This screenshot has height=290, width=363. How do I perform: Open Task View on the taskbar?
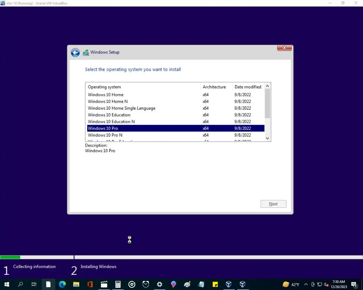(x=34, y=284)
